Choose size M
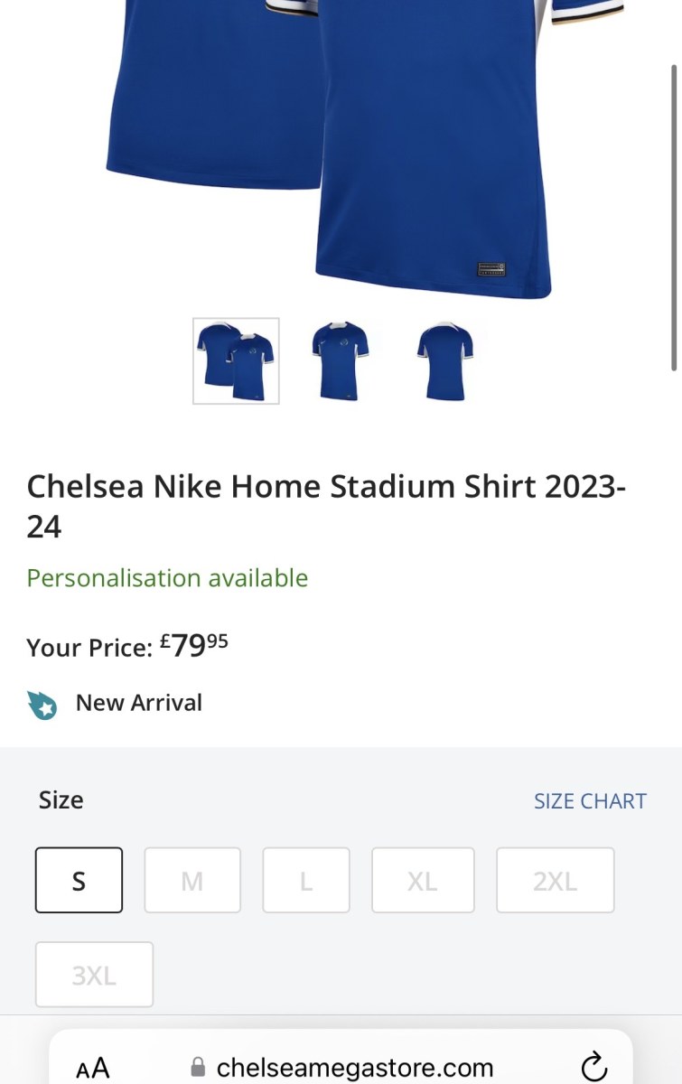682x1084 pixels. tap(192, 880)
